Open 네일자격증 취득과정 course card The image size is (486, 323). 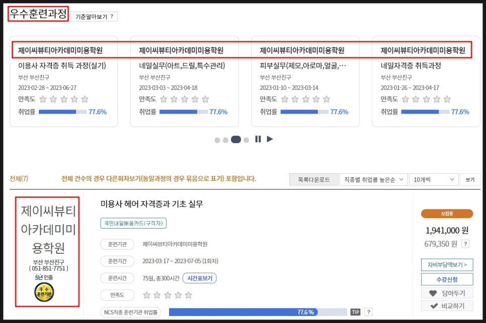click(426, 81)
